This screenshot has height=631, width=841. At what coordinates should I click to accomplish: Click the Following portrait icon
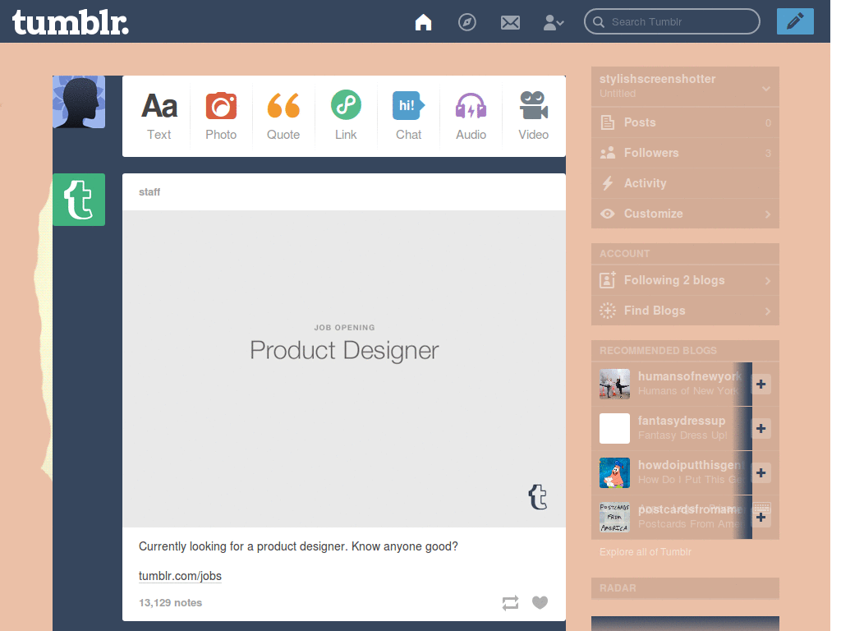pos(608,280)
